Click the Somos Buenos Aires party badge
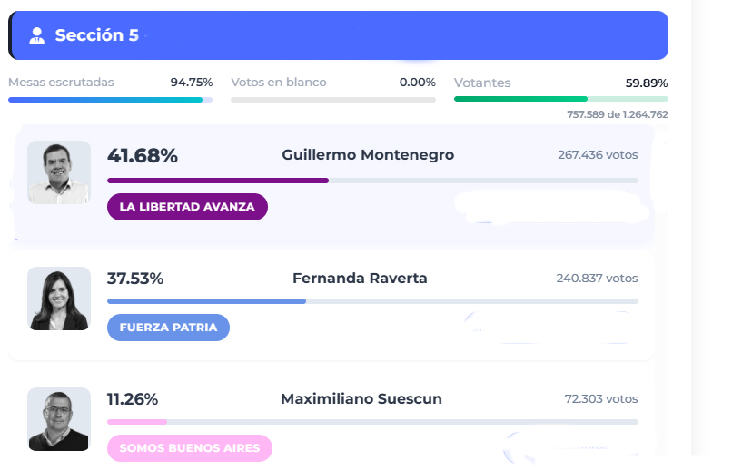 189,448
